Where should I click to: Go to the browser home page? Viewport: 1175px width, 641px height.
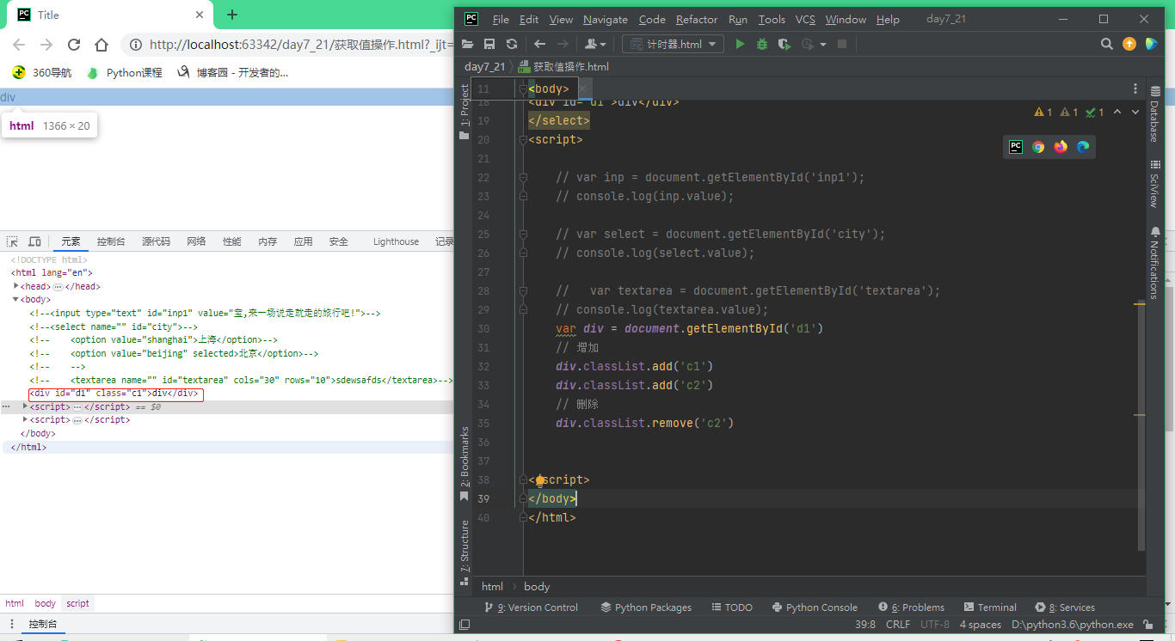point(102,45)
